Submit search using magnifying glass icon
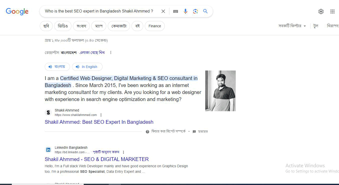This screenshot has height=185, width=339. [205, 11]
